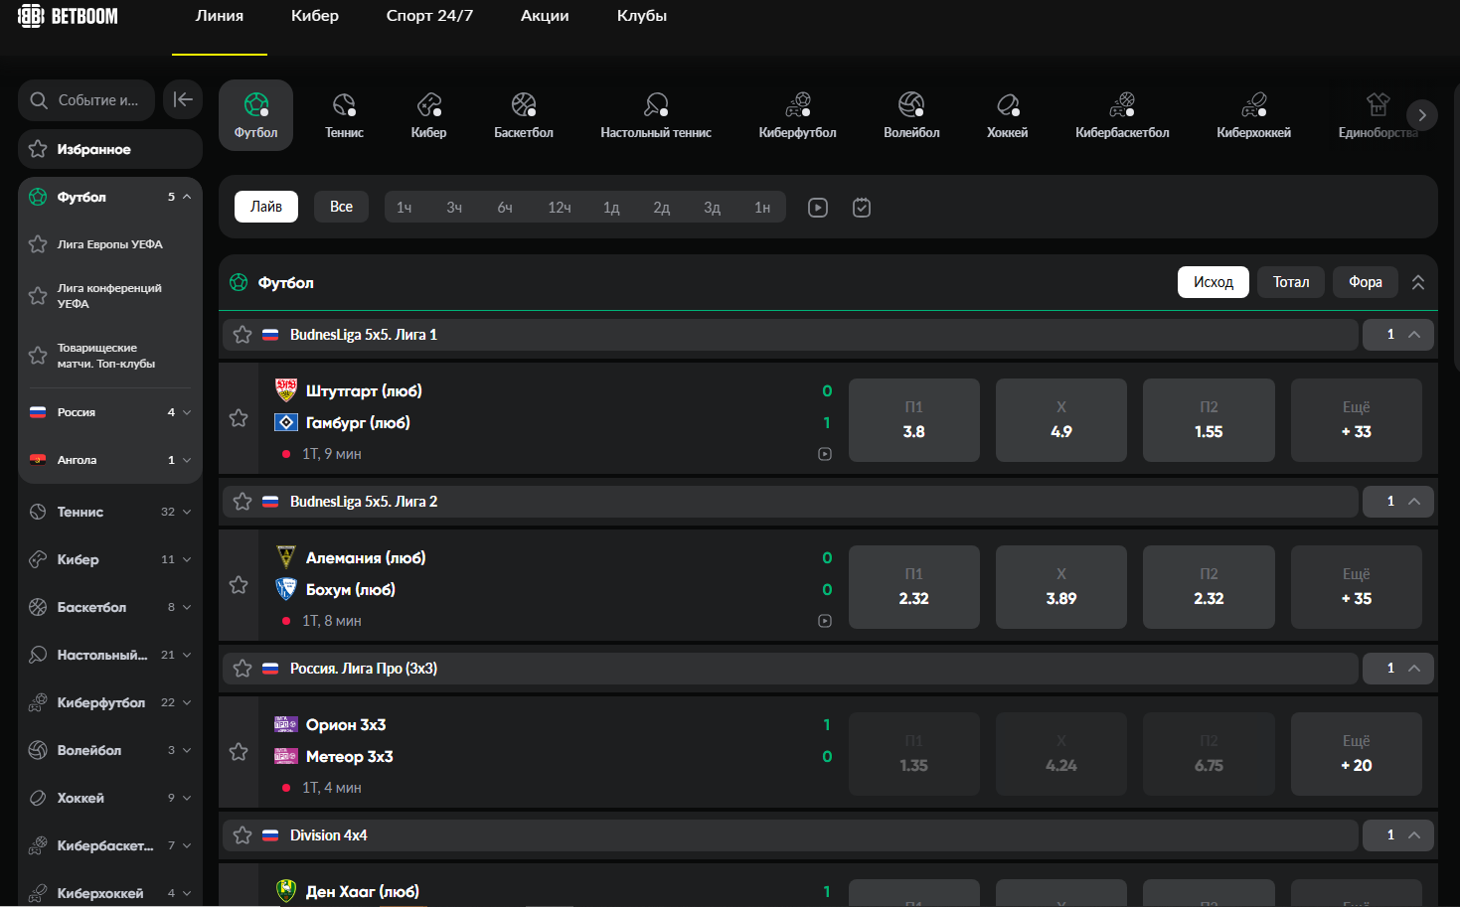Viewport: 1460px width, 907px height.
Task: Bet on draw X 3.89 Алемания–Бохум
Action: click(x=1061, y=587)
